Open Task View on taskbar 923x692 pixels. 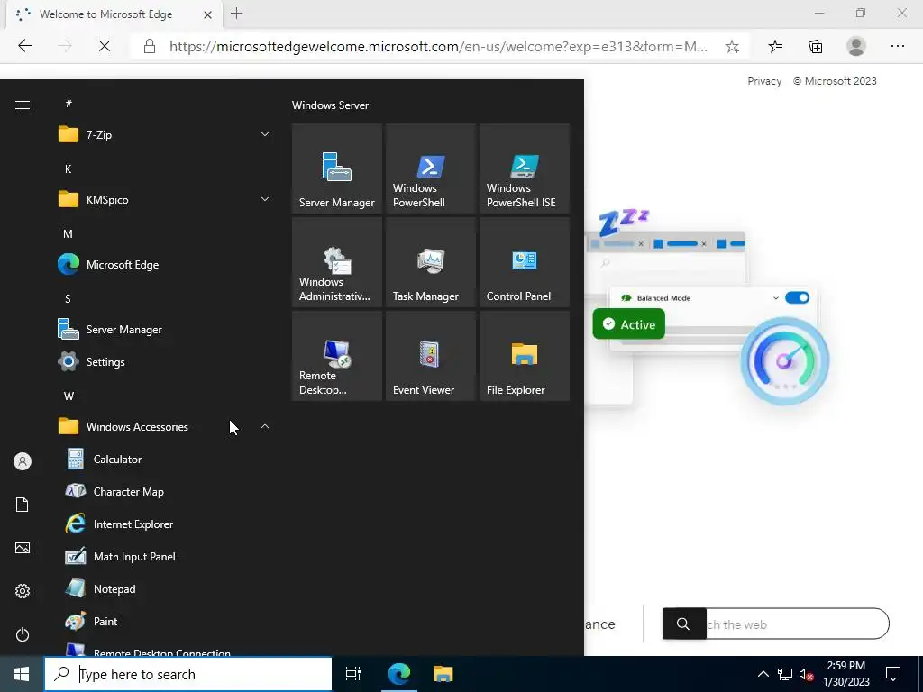(x=353, y=674)
